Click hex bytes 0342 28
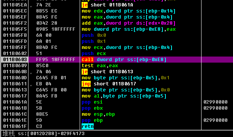The height and width of the screenshot is (137, 233). pyautogui.click(x=47, y=23)
